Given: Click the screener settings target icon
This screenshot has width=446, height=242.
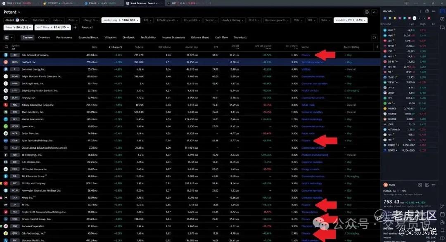Looking at the screenshot, I should [x=367, y=12].
